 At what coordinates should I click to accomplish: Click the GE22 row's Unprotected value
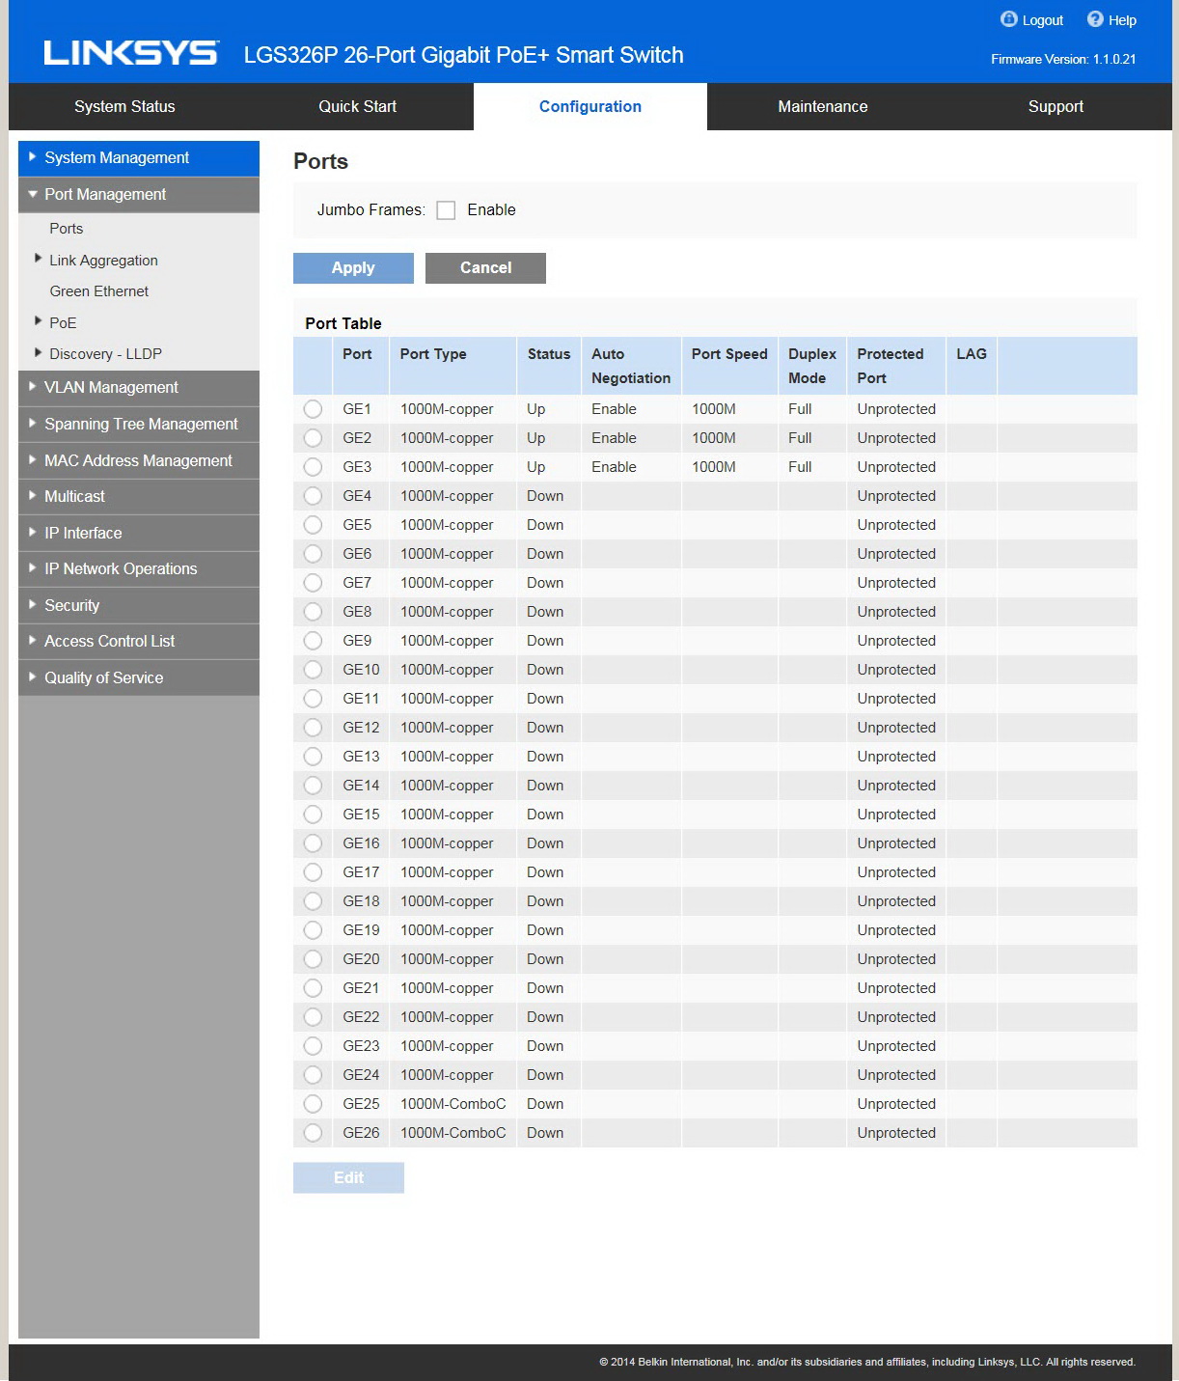tap(896, 1017)
